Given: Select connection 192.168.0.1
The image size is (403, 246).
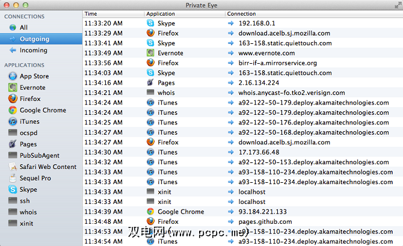Looking at the screenshot, I should click(257, 23).
